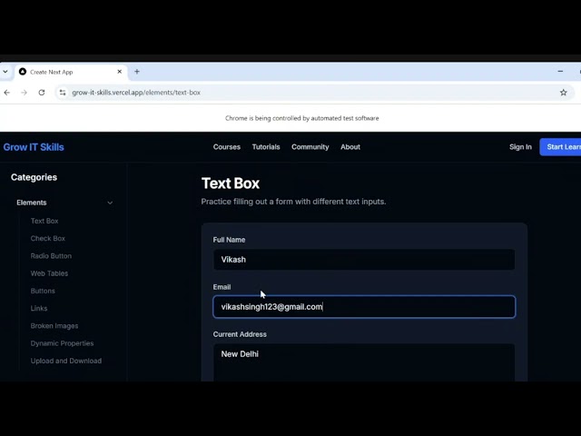581x436 pixels.
Task: Select Check Box in the sidebar
Action: pyautogui.click(x=48, y=238)
